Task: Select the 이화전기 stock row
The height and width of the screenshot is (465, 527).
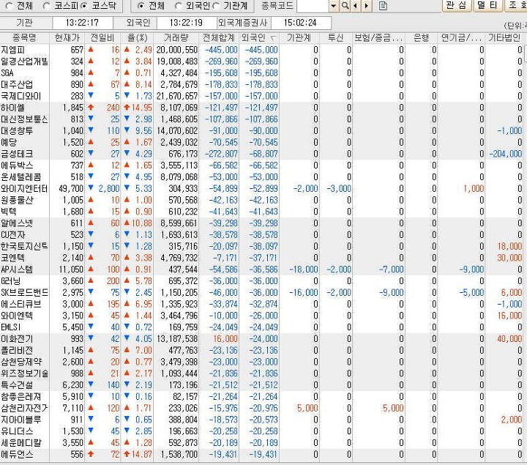Action: tap(261, 339)
